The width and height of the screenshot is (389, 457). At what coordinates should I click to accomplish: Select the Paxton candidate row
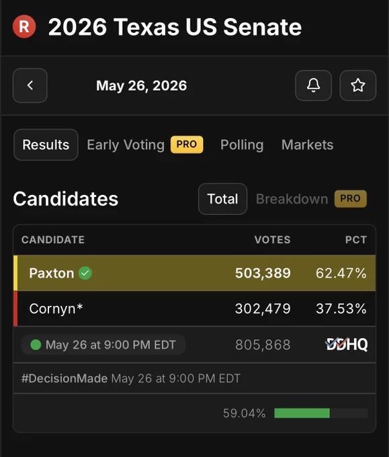click(x=194, y=273)
